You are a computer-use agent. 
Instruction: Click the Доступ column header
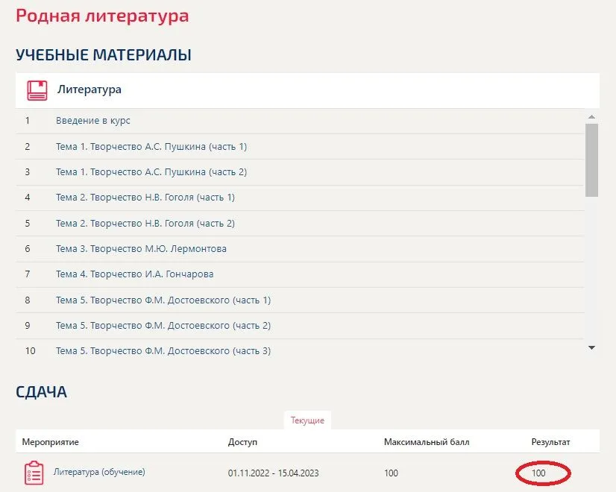tap(242, 442)
